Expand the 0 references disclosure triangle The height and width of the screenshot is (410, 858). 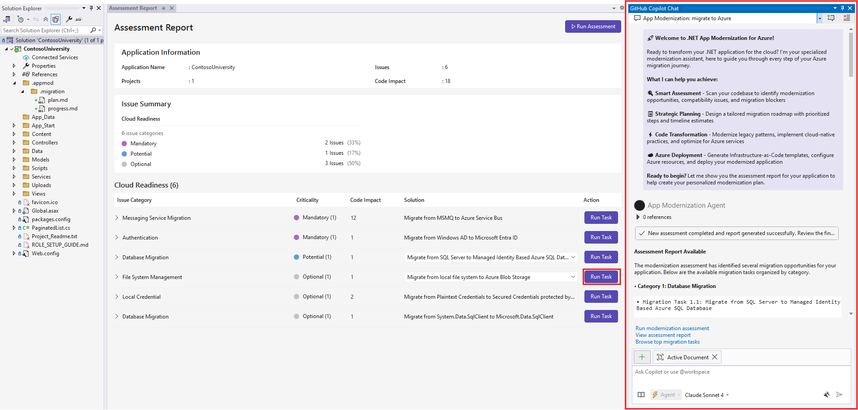coord(638,217)
